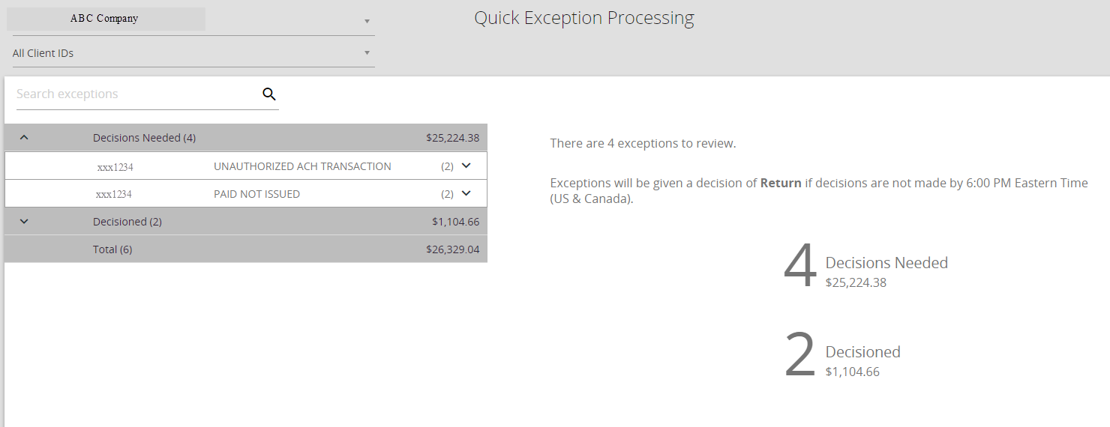Click the Decisioned (2) header
Screen dimensions: 1110x427
[x=127, y=222]
